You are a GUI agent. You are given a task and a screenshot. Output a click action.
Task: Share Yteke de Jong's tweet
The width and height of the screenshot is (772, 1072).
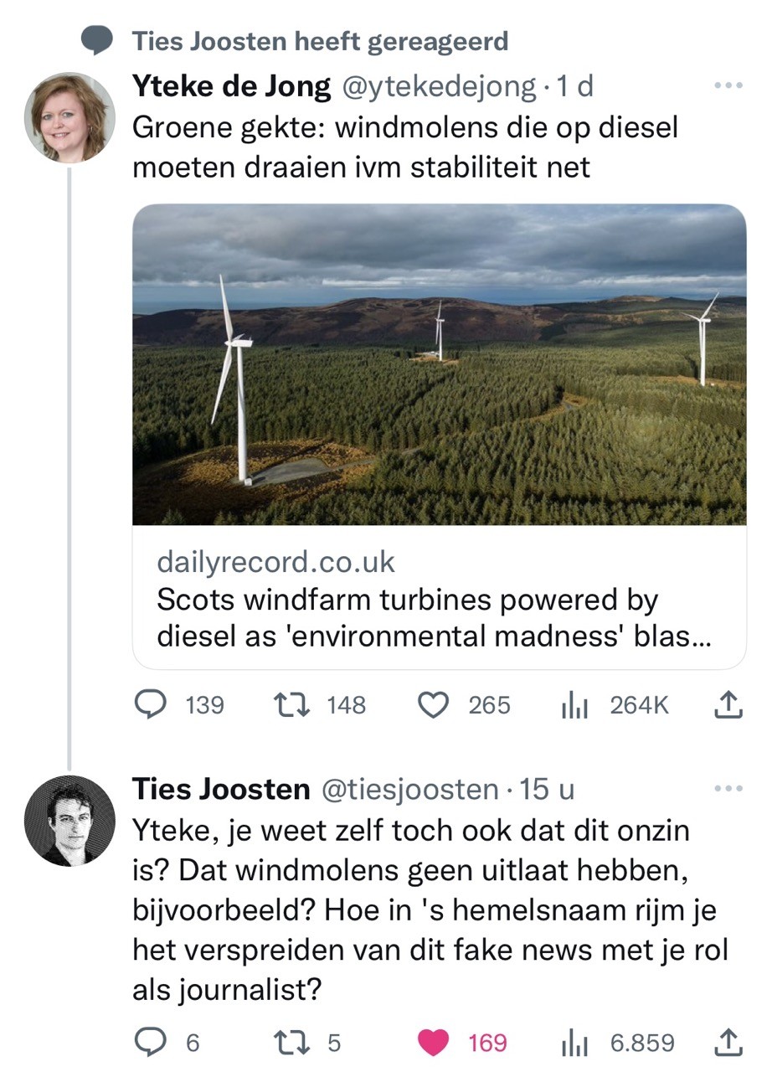coord(728,705)
